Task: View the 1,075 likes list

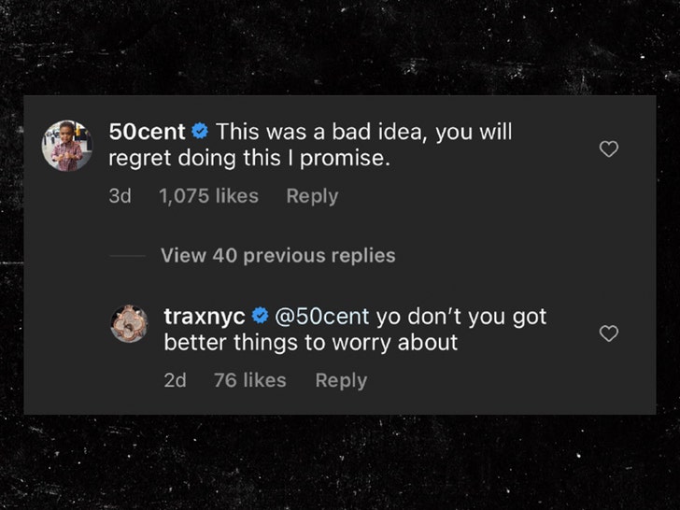Action: (x=208, y=196)
